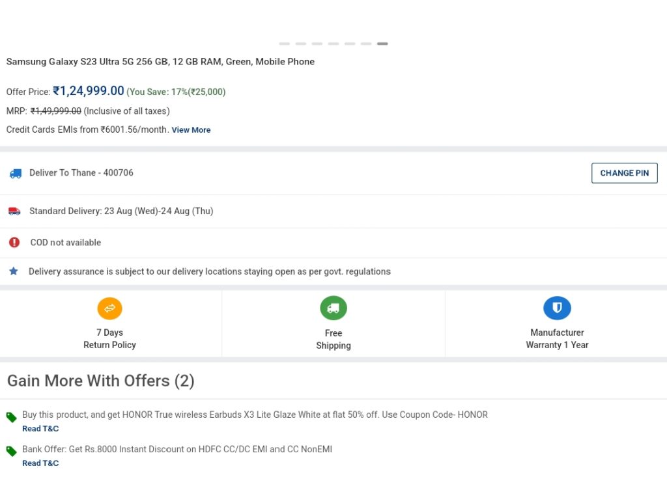667x477 pixels.
Task: Jump to the fourth carousel indicator dash
Action: [x=333, y=44]
